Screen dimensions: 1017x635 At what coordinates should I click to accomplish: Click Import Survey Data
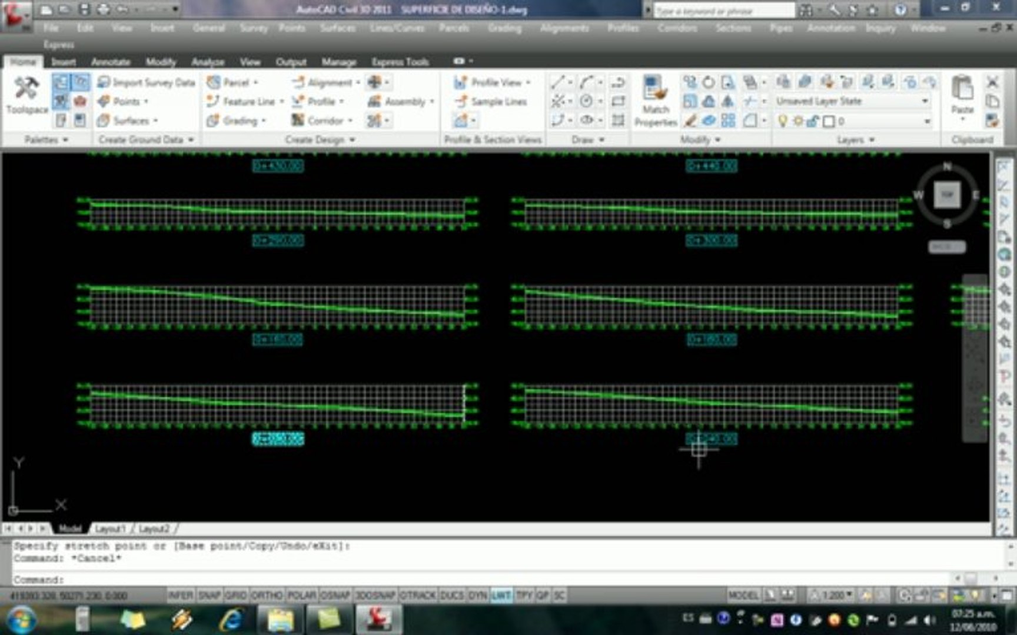click(x=147, y=82)
